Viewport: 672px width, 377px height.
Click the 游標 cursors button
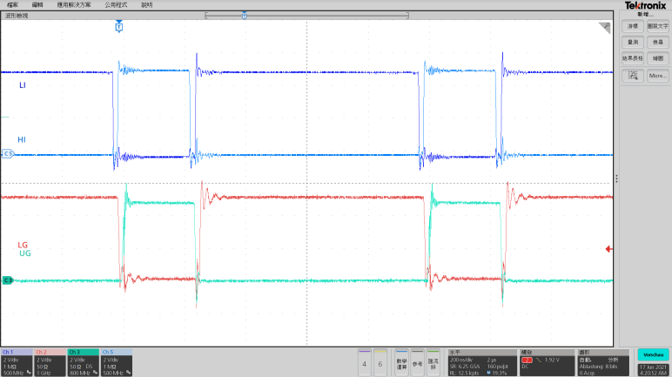coord(631,27)
